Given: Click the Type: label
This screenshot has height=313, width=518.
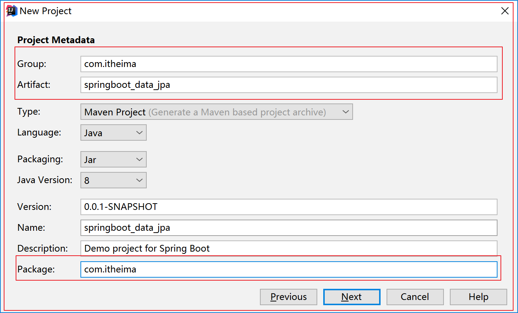Looking at the screenshot, I should coord(29,112).
